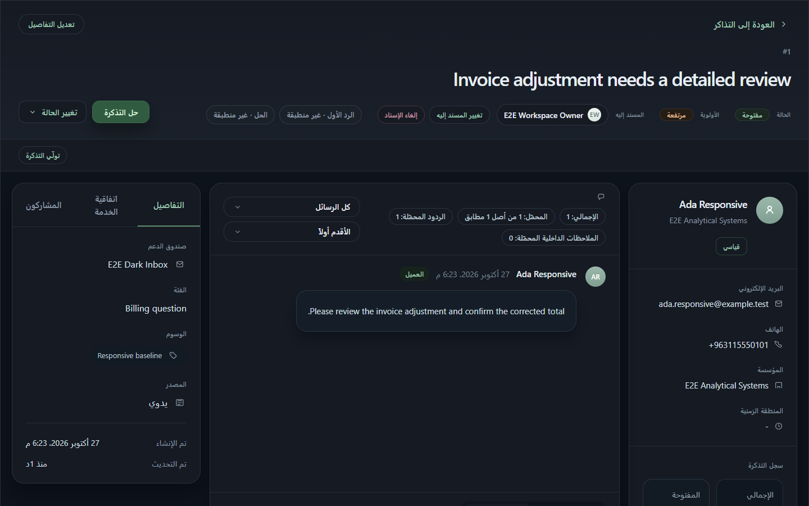Click the envelope icon beside ada.responsive@example.test

(779, 304)
